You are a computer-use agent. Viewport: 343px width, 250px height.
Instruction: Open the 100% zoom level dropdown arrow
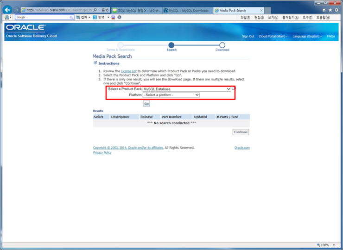pyautogui.click(x=334, y=245)
